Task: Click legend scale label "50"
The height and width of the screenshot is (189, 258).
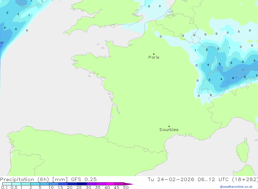Action: point(126,187)
